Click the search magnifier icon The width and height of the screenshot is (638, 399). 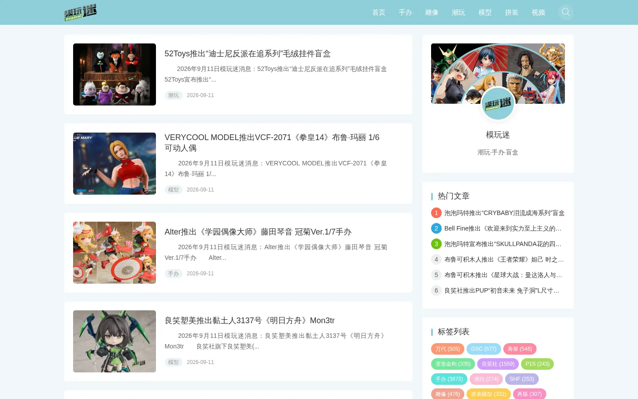[x=566, y=12]
